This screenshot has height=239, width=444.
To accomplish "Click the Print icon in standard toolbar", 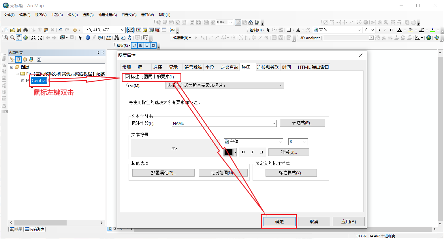I will [25, 30].
